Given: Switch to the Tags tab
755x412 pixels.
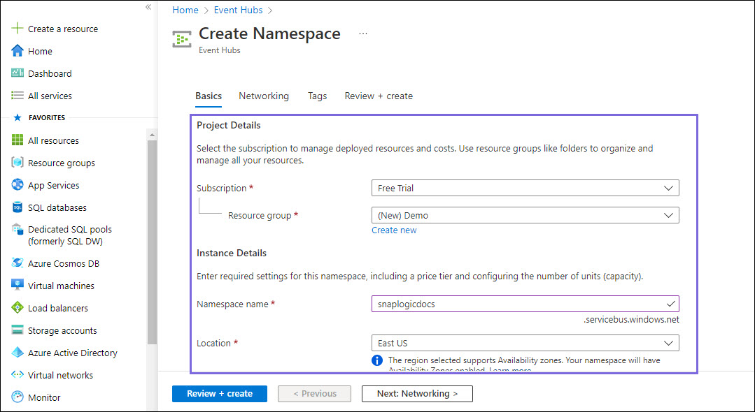Looking at the screenshot, I should [317, 96].
